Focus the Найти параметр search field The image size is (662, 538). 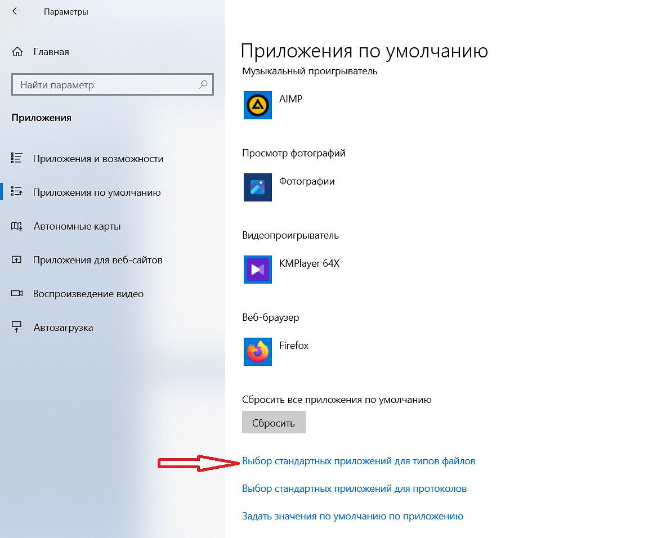click(x=113, y=84)
